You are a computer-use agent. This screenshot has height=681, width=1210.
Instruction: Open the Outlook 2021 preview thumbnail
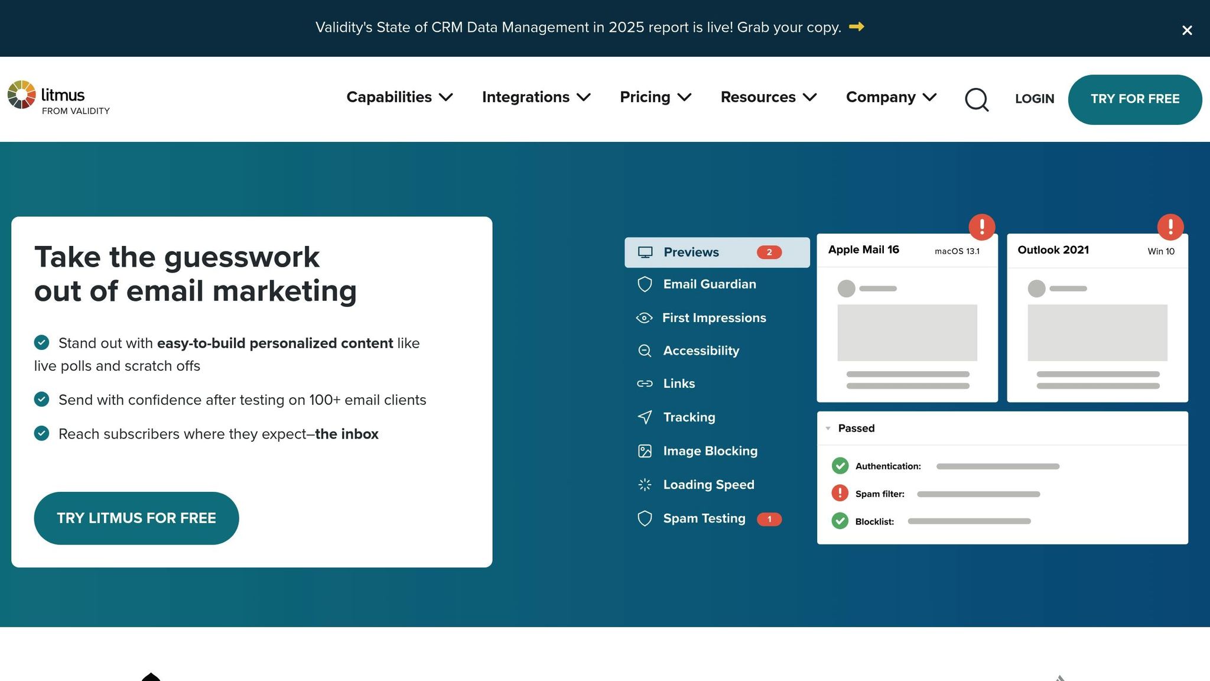click(1097, 318)
